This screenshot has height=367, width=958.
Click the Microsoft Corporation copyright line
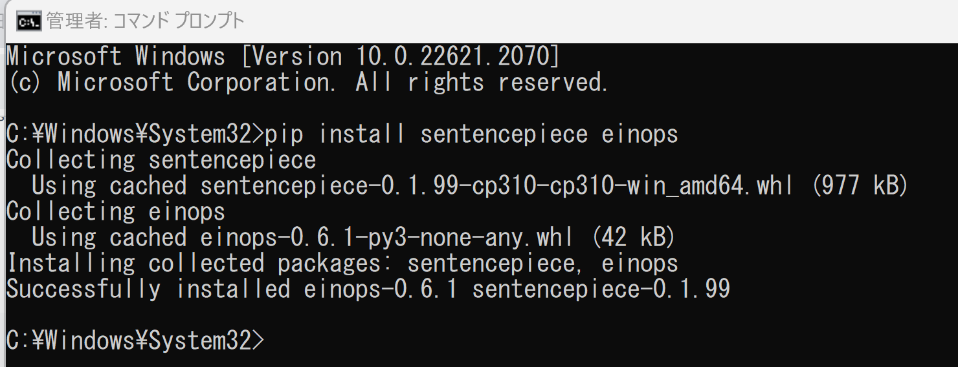(307, 83)
